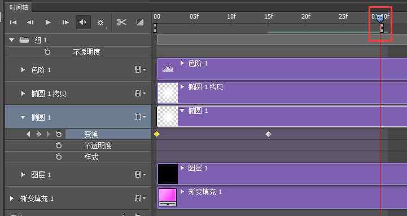Viewport: 407px width, 216px height.
Task: Select the yellow keyframe at frame 00
Action: pyautogui.click(x=156, y=134)
